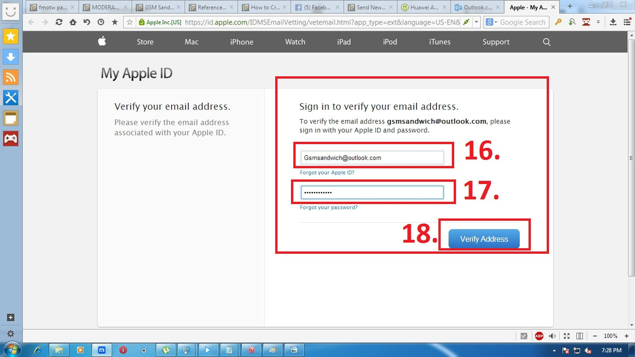Zoom out with the minus button
The height and width of the screenshot is (357, 635).
[595, 336]
